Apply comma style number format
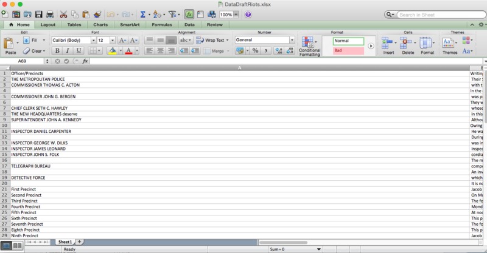This screenshot has height=253, width=487. click(266, 50)
